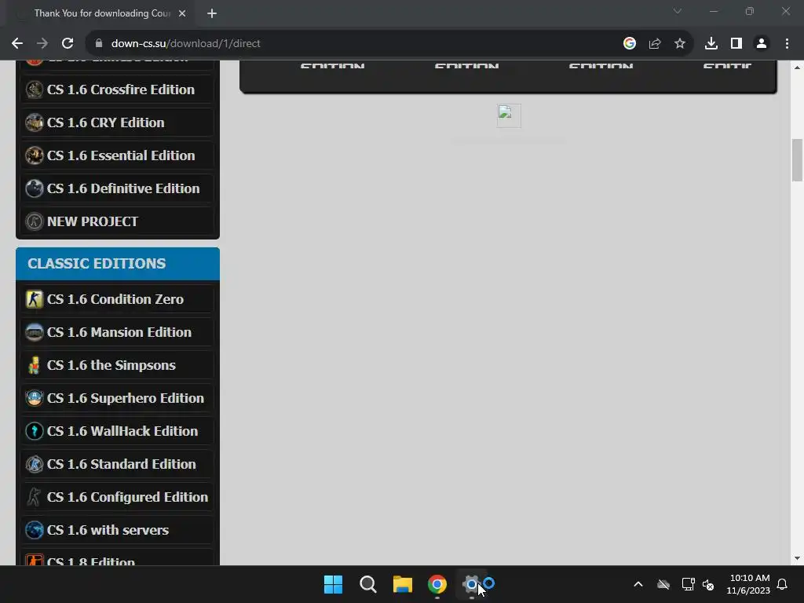This screenshot has height=603, width=804.
Task: Click the Configured Edition icon
Action: [35, 497]
